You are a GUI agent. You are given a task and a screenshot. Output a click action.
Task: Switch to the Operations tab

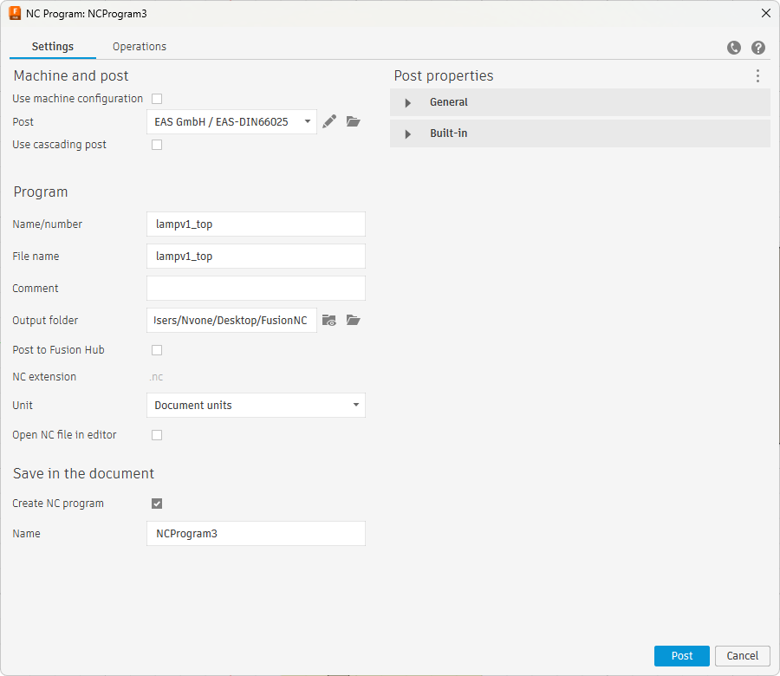click(x=140, y=47)
